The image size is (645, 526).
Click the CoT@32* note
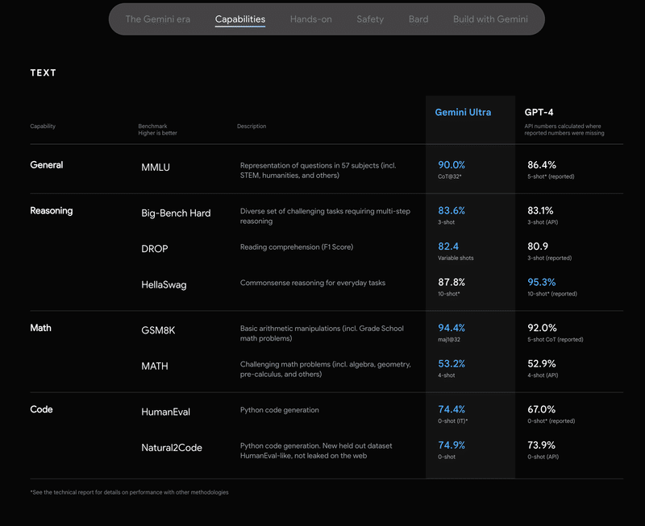[450, 176]
